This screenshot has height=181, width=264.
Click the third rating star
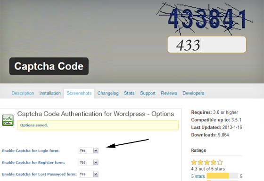click(x=207, y=162)
